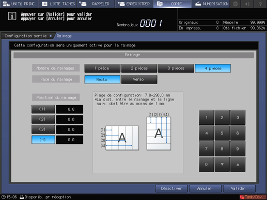This screenshot has width=267, height=200.
Task: Open the UNITÉ PRINC. tab
Action: point(19,4)
